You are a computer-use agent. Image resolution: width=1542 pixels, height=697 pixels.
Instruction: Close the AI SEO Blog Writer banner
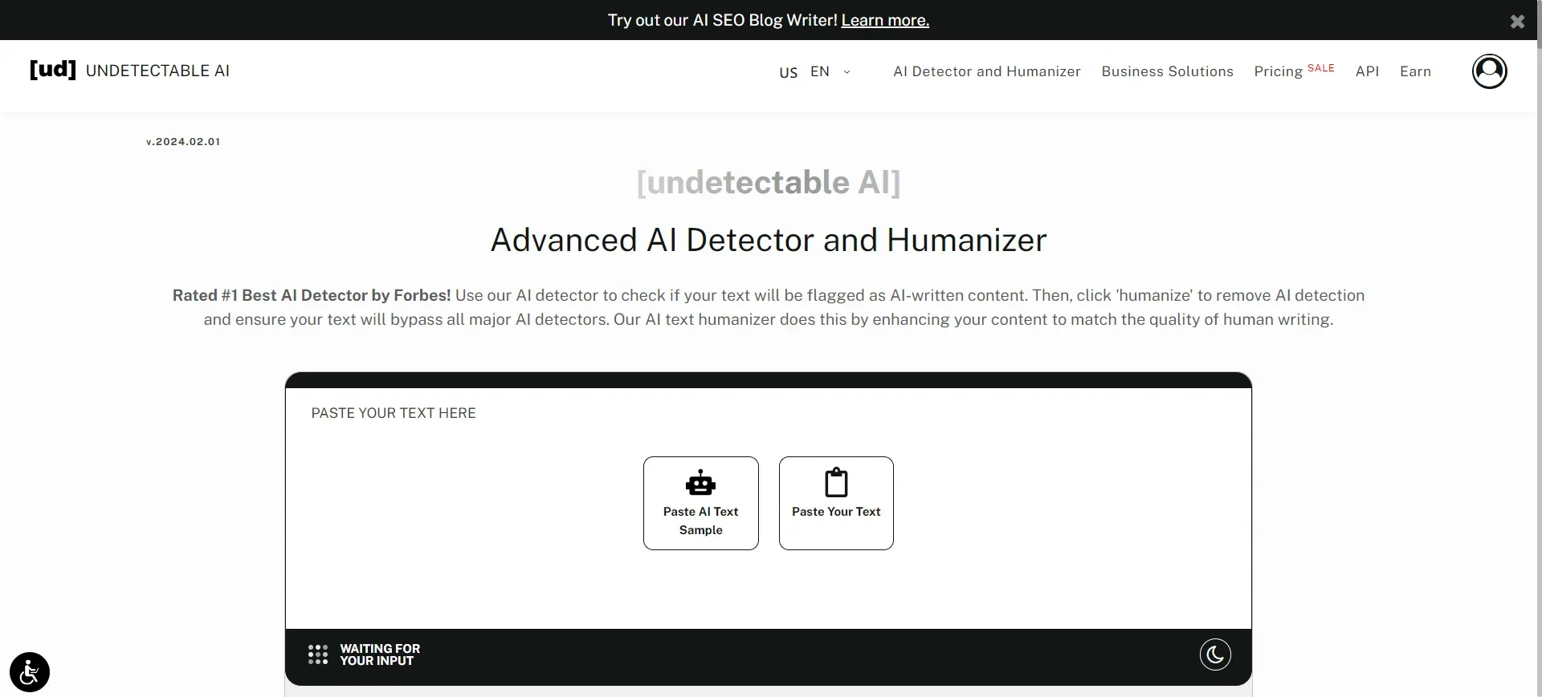click(x=1516, y=22)
